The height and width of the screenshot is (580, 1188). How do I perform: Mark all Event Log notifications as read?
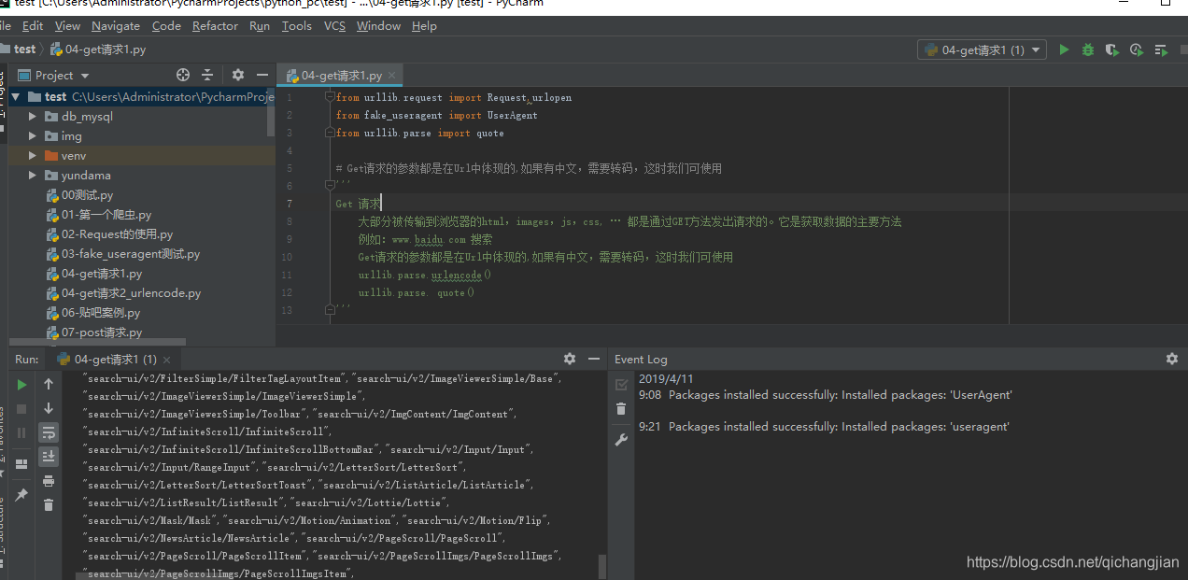click(621, 384)
